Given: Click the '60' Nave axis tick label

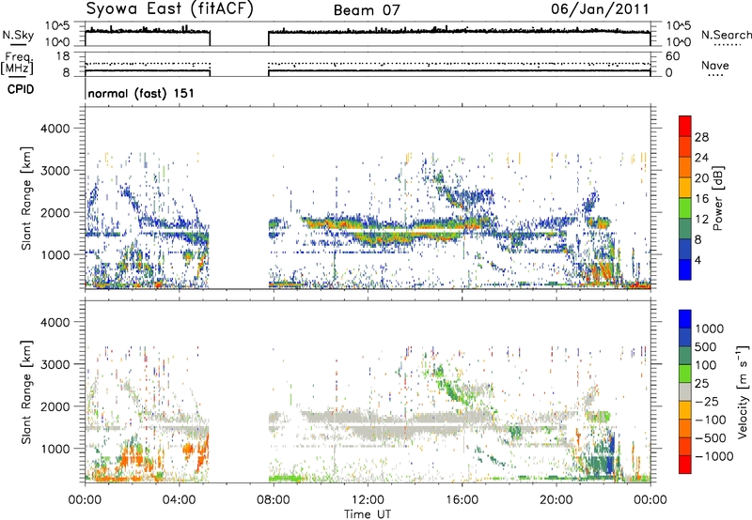Looking at the screenshot, I should pos(672,56).
